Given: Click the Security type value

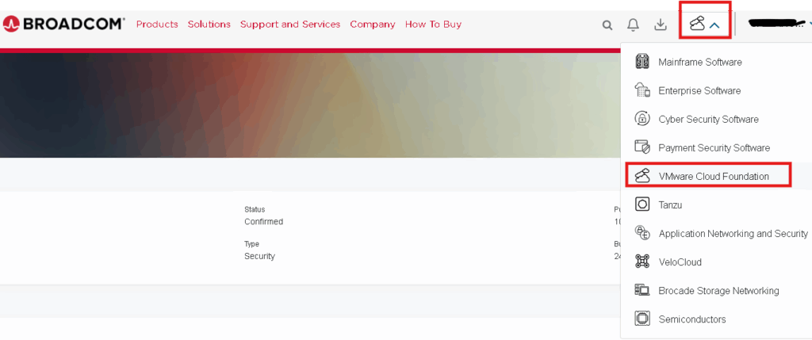Looking at the screenshot, I should coord(259,256).
